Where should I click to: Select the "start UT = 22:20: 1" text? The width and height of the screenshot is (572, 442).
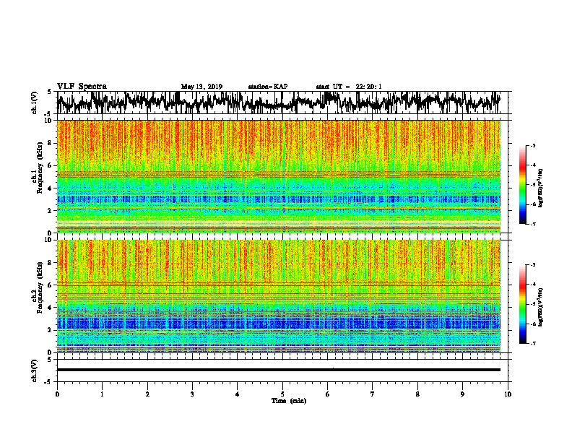coord(349,87)
